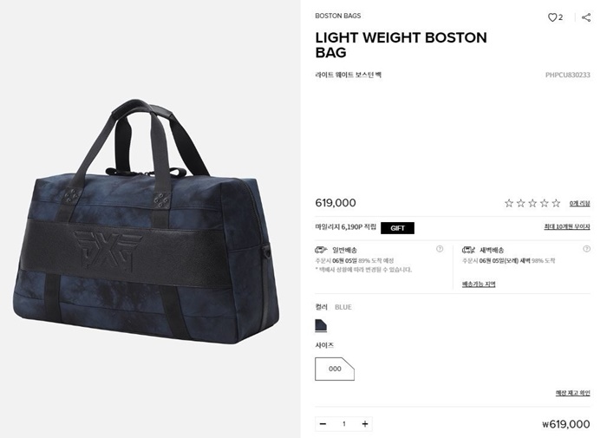Click the dawn delivery truck icon
This screenshot has width=607, height=438.
[468, 250]
